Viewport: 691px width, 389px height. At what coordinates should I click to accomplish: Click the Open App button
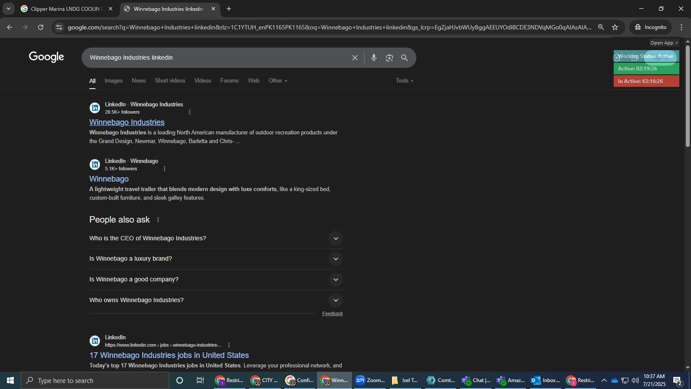click(664, 43)
